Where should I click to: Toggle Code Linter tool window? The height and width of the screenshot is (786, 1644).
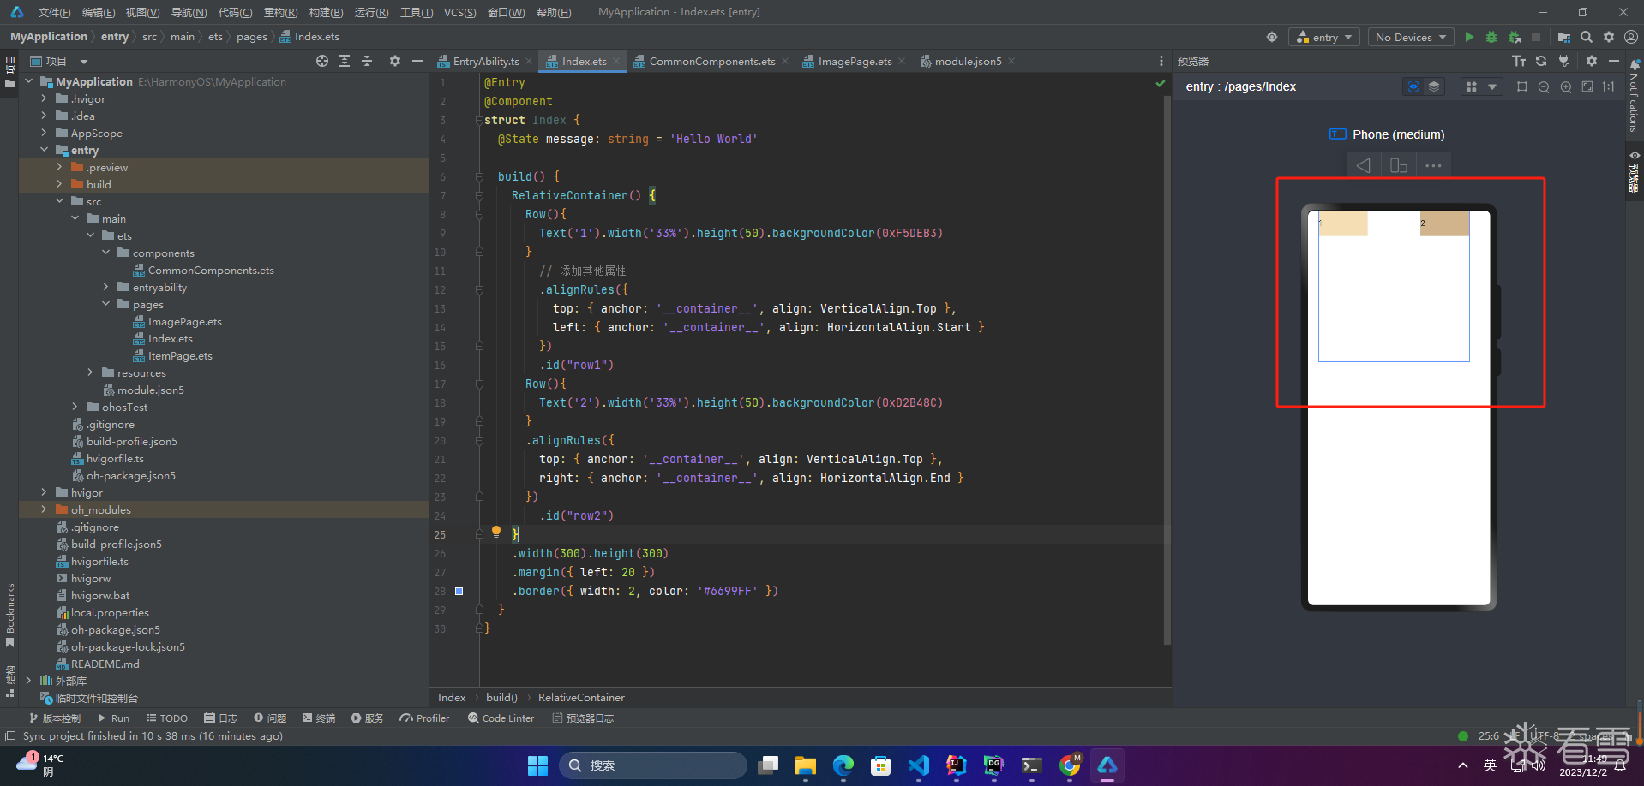501,718
